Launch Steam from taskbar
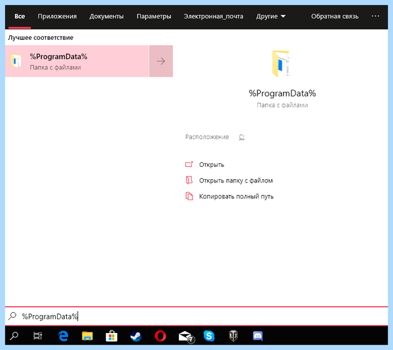The width and height of the screenshot is (393, 350). pyautogui.click(x=136, y=336)
